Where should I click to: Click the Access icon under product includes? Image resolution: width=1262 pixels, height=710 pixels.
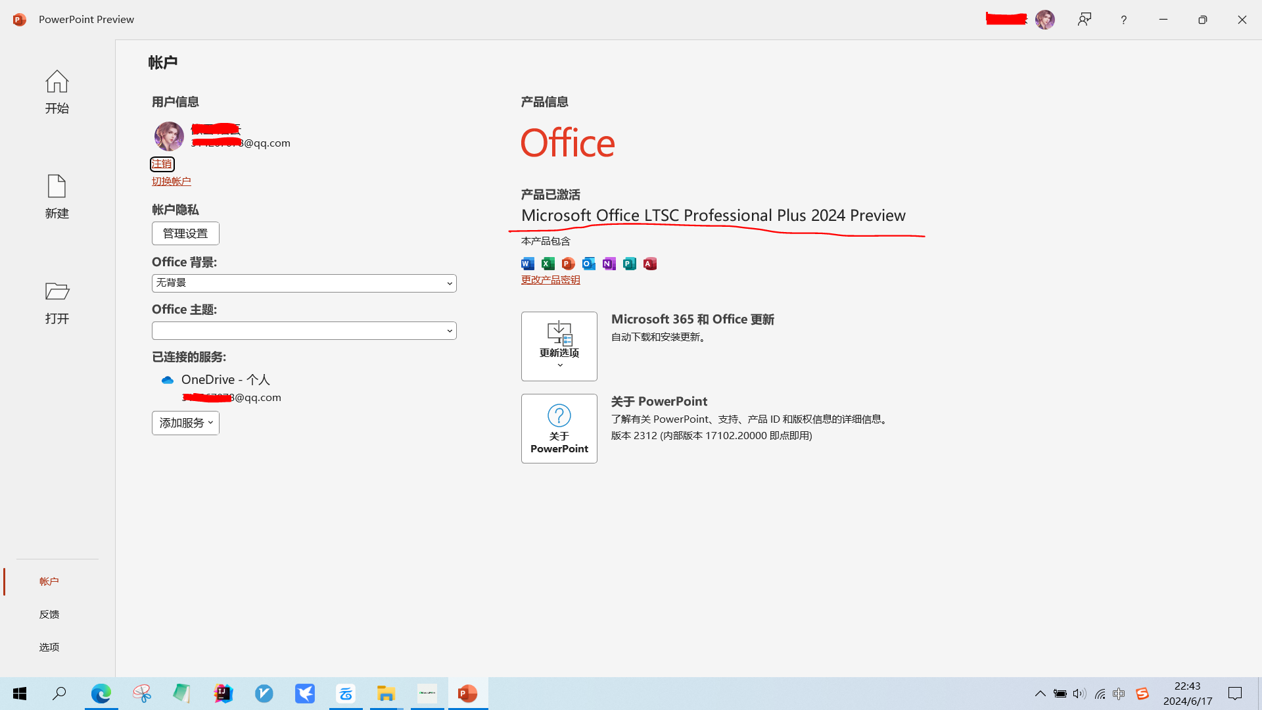[650, 264]
